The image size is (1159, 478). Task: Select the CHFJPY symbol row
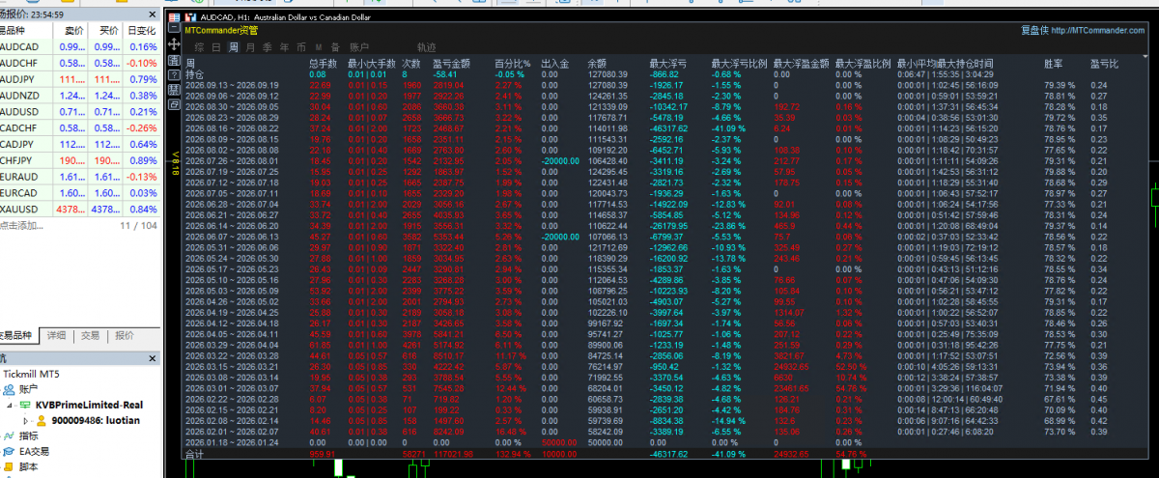tap(79, 160)
